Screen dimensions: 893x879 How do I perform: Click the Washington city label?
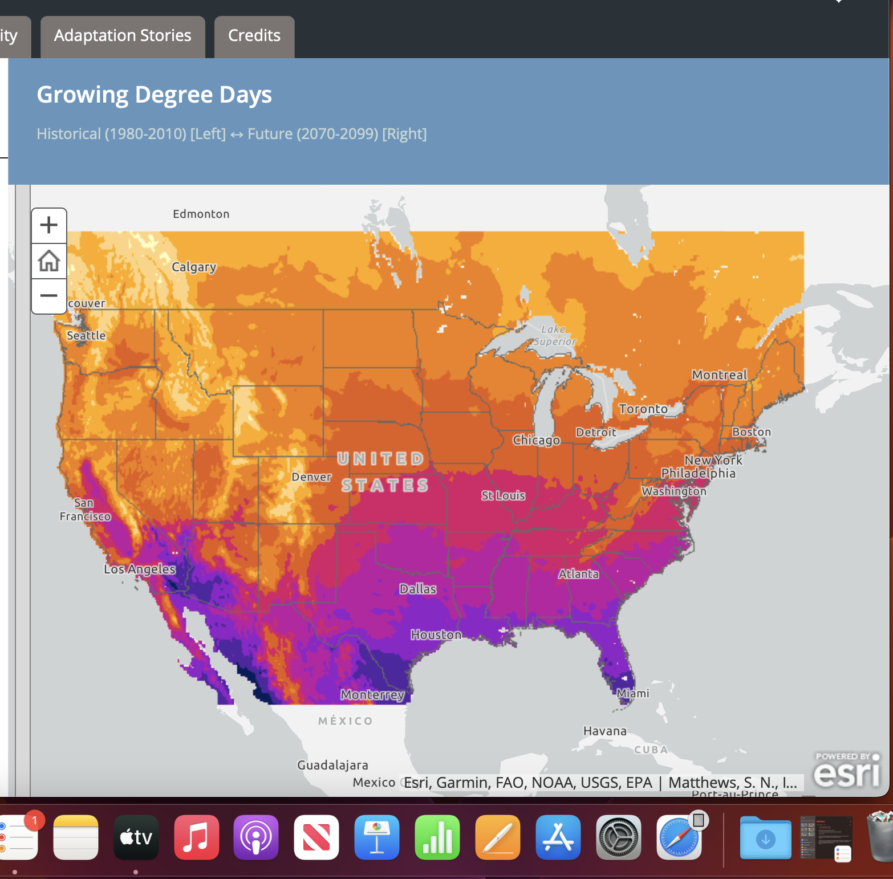[674, 491]
